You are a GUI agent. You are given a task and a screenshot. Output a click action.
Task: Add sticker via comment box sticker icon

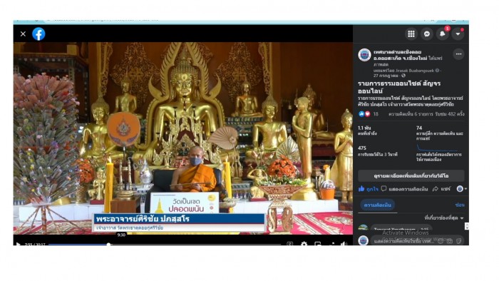[458, 241]
